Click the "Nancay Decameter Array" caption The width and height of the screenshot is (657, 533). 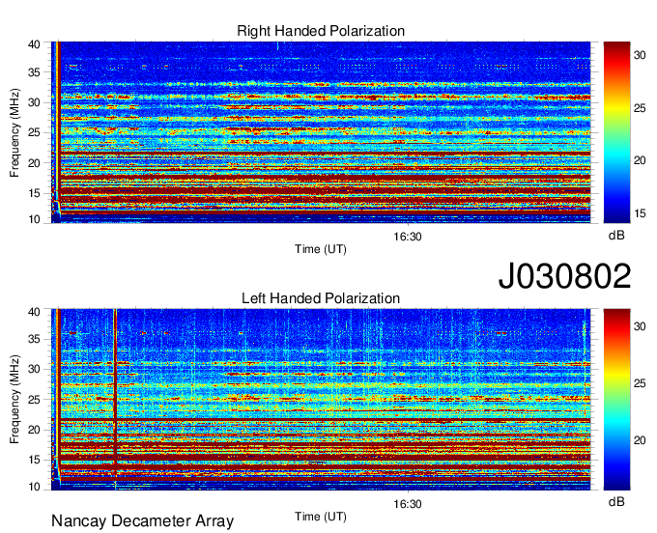click(142, 521)
